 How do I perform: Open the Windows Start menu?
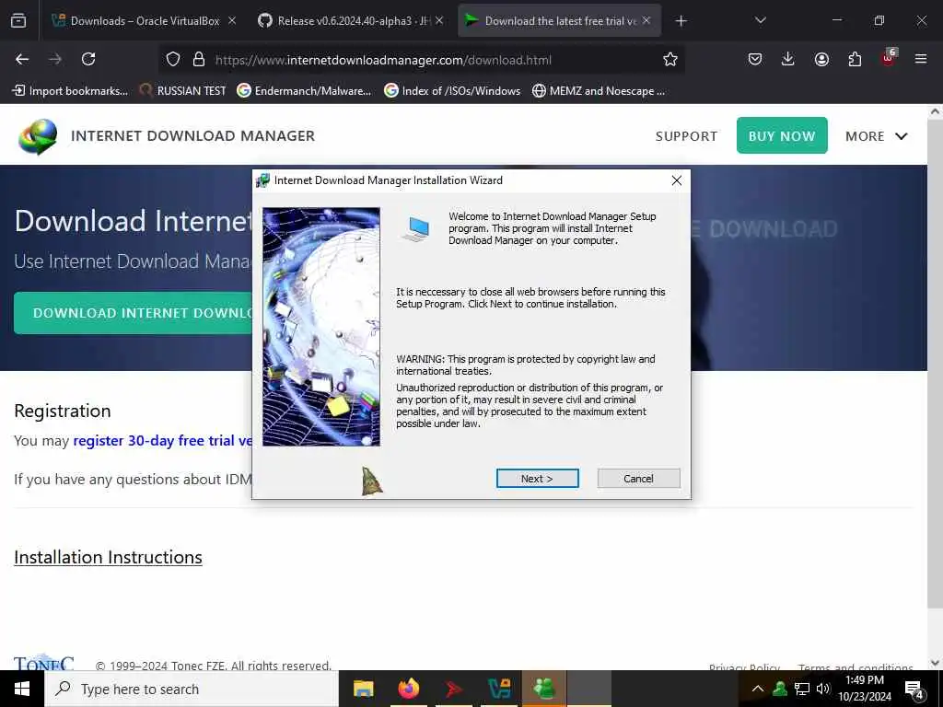point(22,689)
